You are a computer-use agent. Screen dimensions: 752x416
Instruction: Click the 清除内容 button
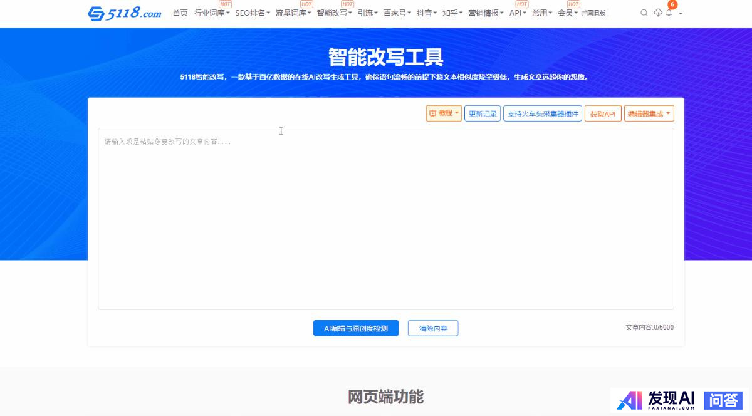[433, 328]
